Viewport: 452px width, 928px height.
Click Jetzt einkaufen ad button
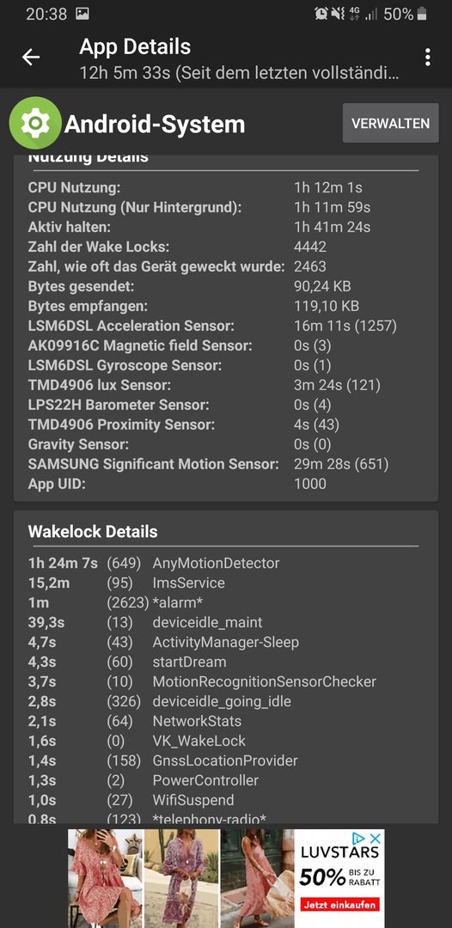339,905
